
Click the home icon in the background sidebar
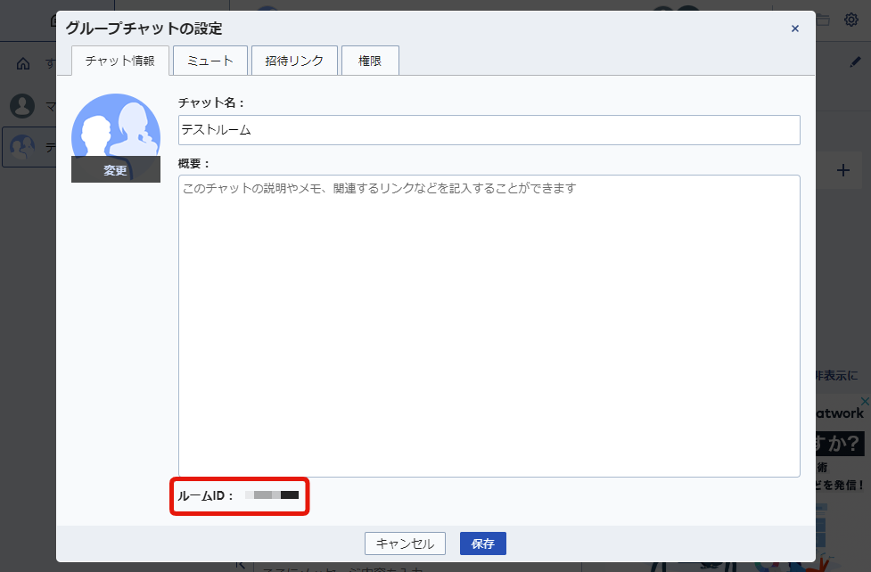point(23,64)
